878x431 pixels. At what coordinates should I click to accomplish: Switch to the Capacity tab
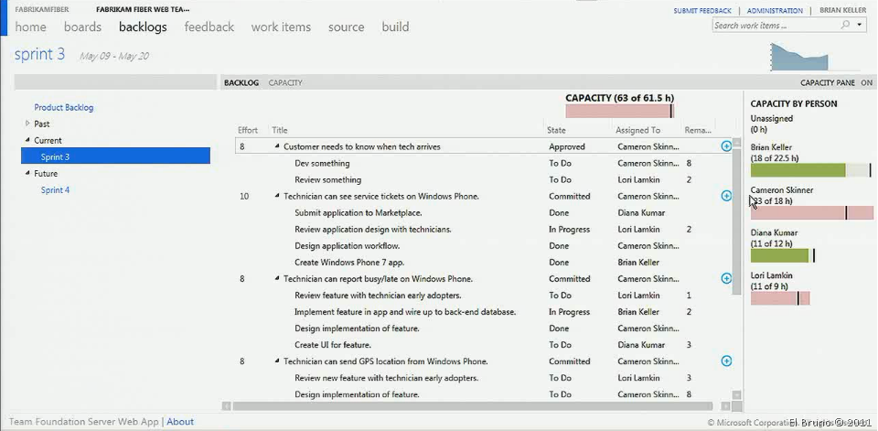point(285,83)
